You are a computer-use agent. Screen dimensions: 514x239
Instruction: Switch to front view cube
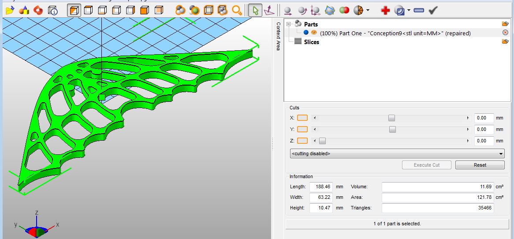tap(145, 11)
